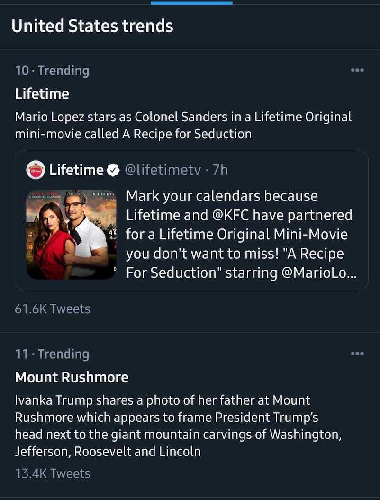380x500 pixels.
Task: Open the A Recipe for Seduction poster thumbnail
Action: (x=71, y=234)
